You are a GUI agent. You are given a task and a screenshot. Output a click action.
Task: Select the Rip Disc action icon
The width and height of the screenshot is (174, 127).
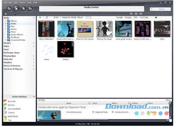pyautogui.click(x=5, y=105)
